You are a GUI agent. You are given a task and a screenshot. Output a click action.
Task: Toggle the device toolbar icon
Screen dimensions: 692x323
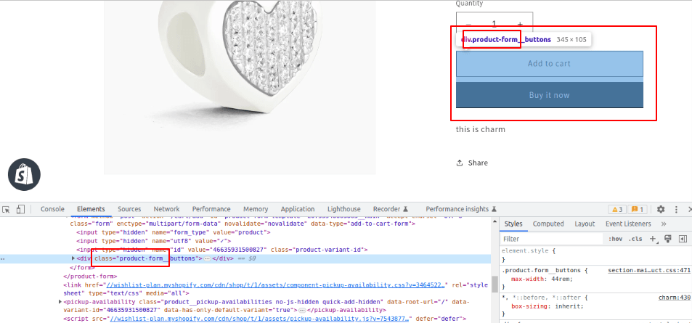point(20,209)
